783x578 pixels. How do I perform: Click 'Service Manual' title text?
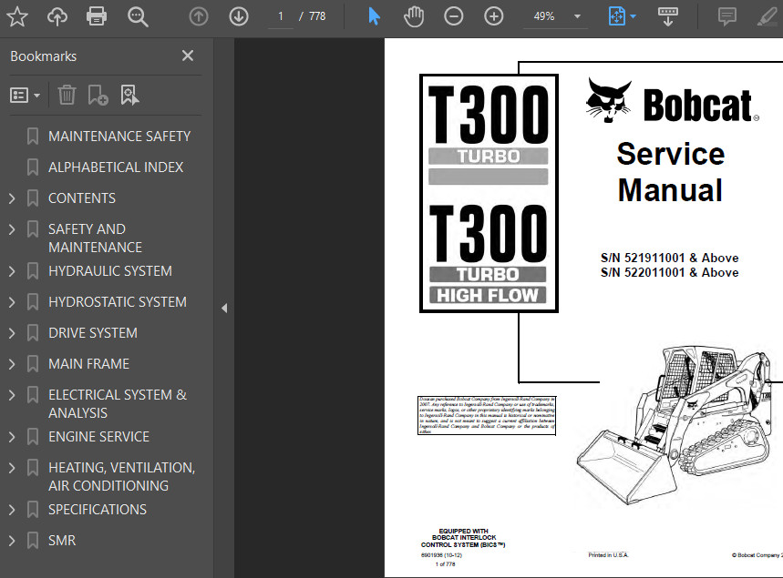[670, 171]
